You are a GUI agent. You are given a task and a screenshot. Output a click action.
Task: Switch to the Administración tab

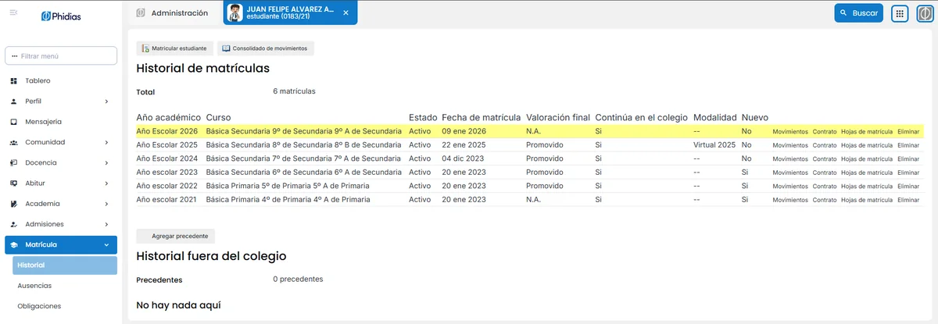click(x=172, y=13)
